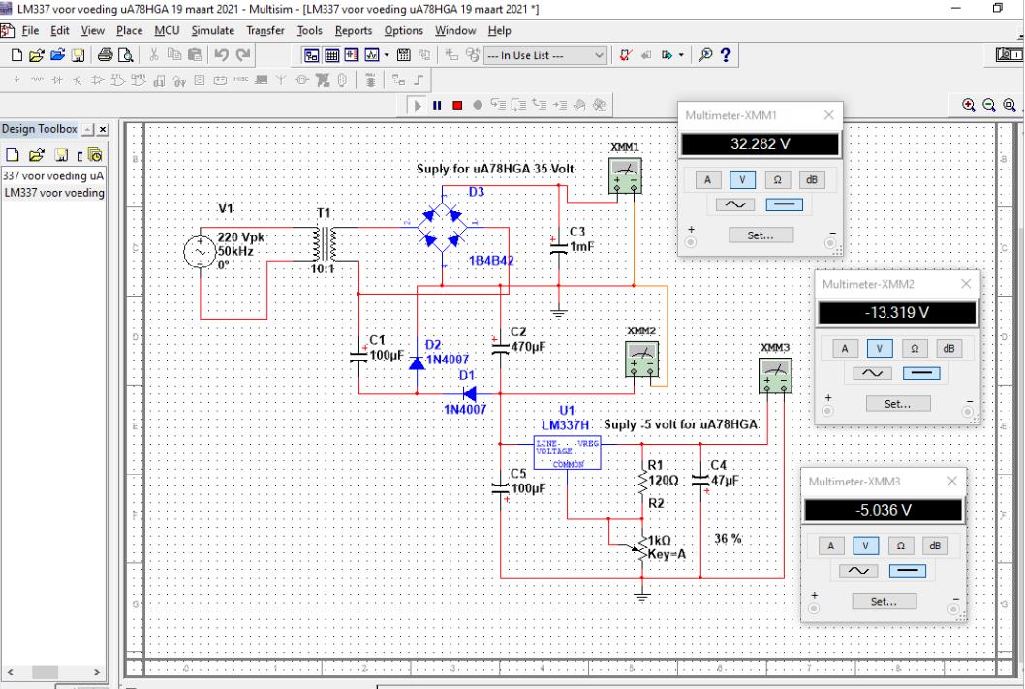Click the Zoom In magnifier icon
The width and height of the screenshot is (1025, 689).
click(x=969, y=106)
